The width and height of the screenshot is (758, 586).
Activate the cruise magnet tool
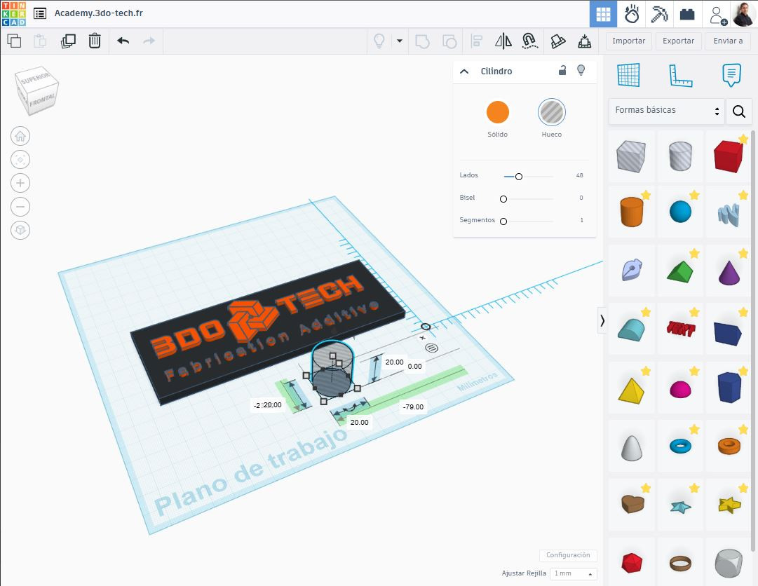tap(530, 41)
